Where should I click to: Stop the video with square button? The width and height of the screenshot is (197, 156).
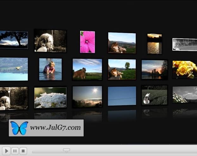(x=23, y=151)
